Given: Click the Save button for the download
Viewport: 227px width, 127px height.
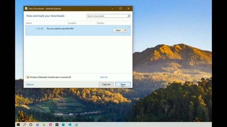Looking at the screenshot, I should [x=118, y=30].
